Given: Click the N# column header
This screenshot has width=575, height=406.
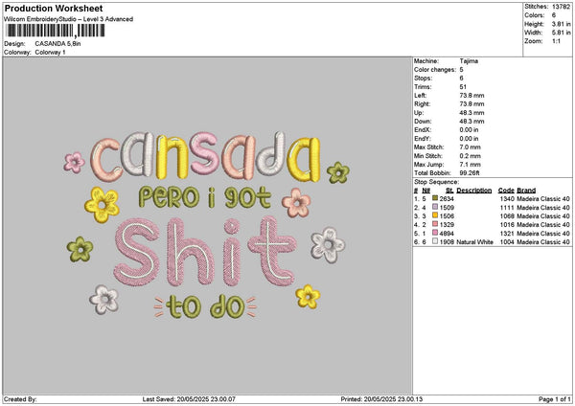Looking at the screenshot, I should pos(425,191).
